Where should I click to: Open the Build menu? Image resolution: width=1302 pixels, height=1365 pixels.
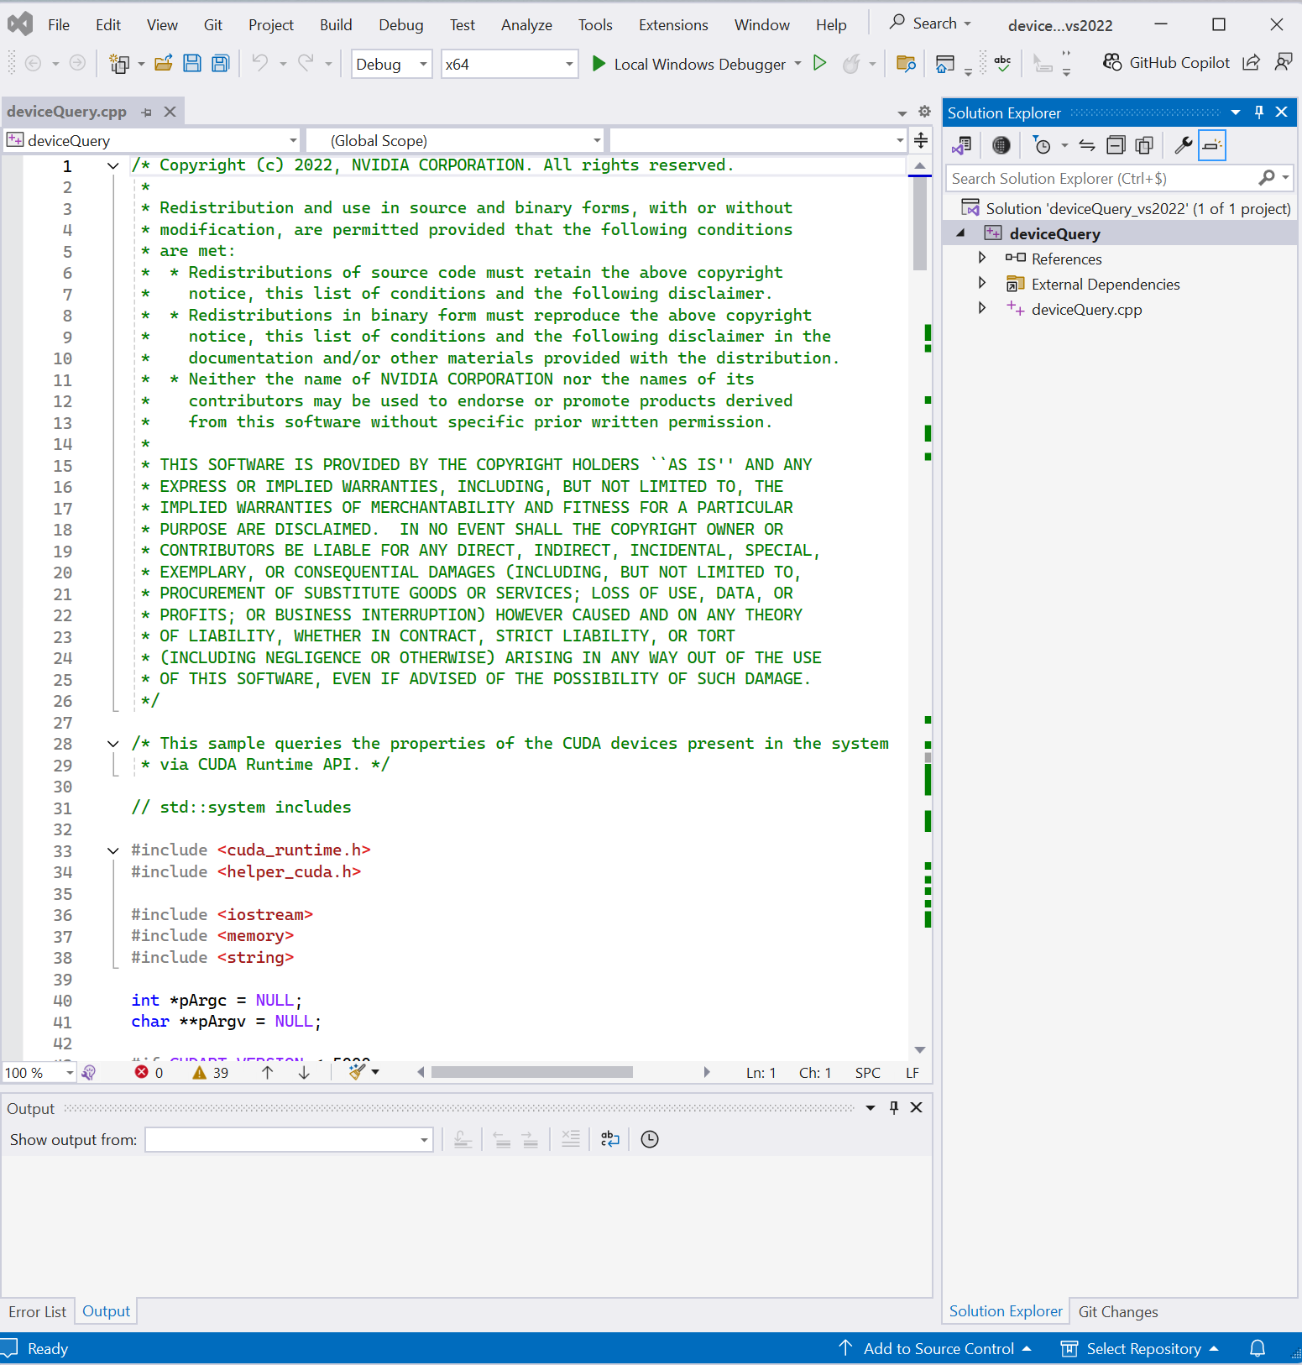coord(335,25)
